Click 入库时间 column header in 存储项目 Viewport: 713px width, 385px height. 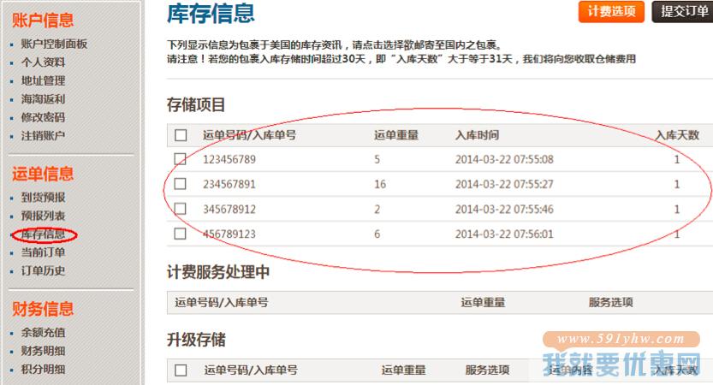(477, 135)
